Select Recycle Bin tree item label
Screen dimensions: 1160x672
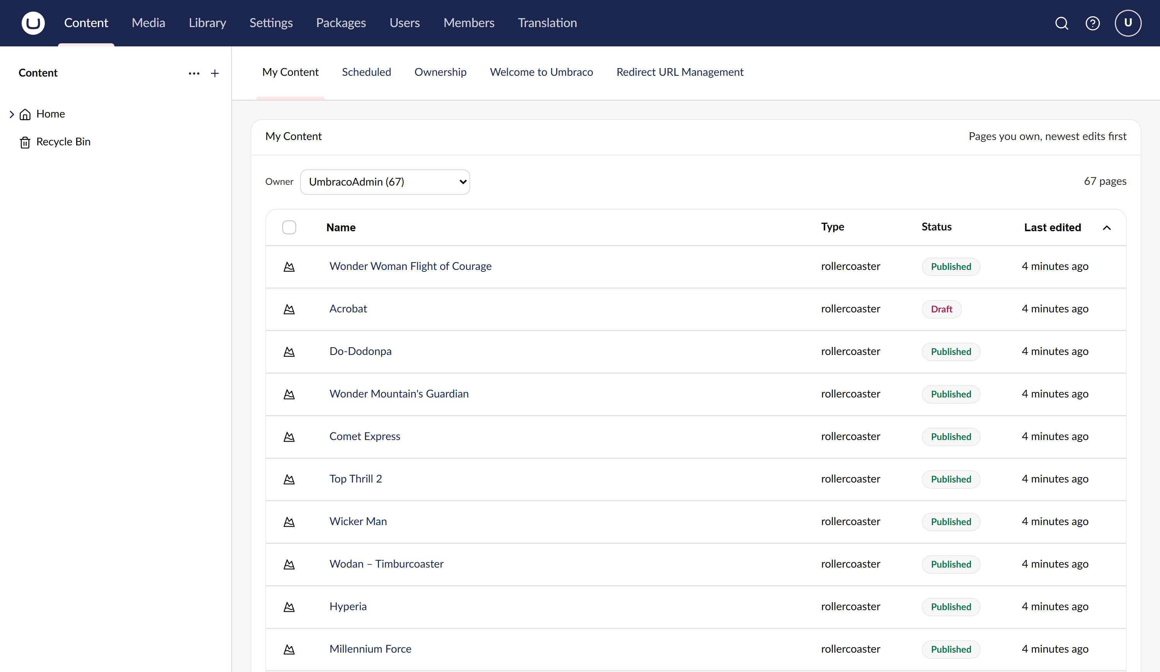tap(63, 142)
